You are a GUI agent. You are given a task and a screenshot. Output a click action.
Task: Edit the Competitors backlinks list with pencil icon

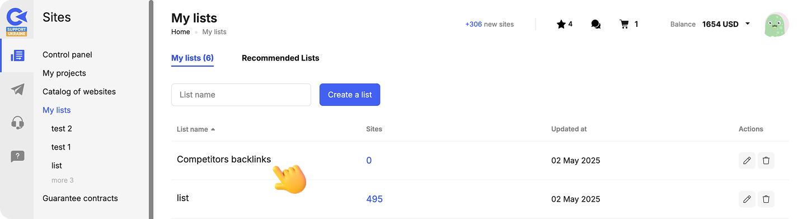point(747,161)
